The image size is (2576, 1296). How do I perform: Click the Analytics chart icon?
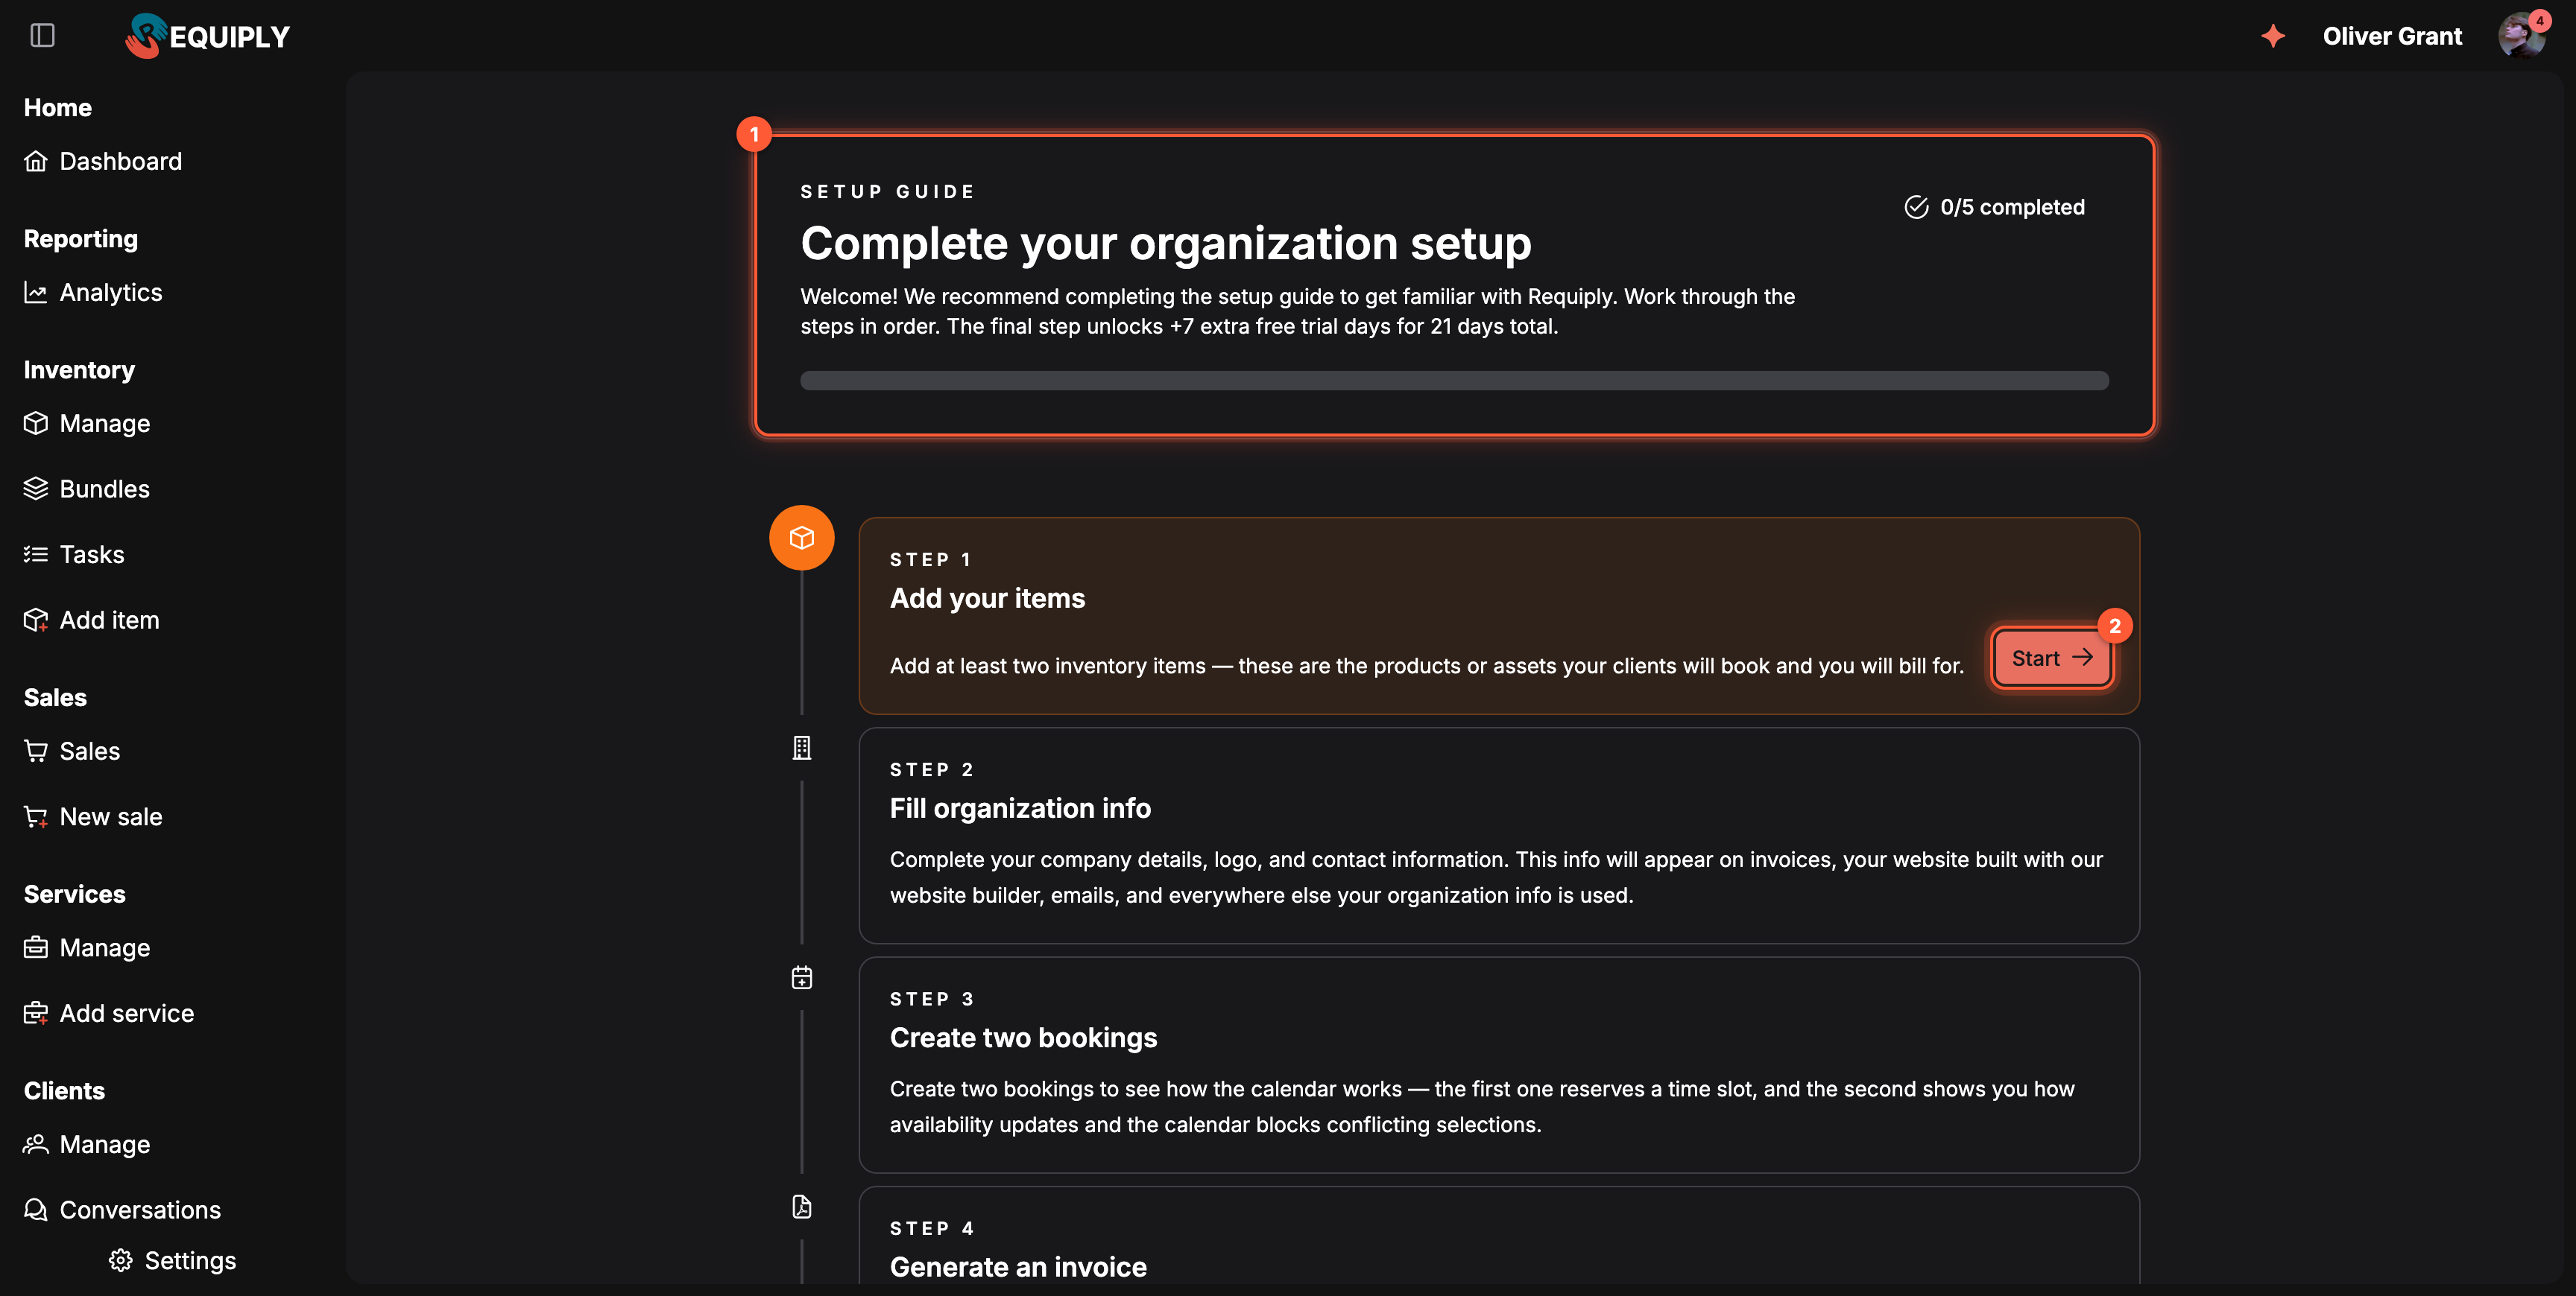pos(36,292)
